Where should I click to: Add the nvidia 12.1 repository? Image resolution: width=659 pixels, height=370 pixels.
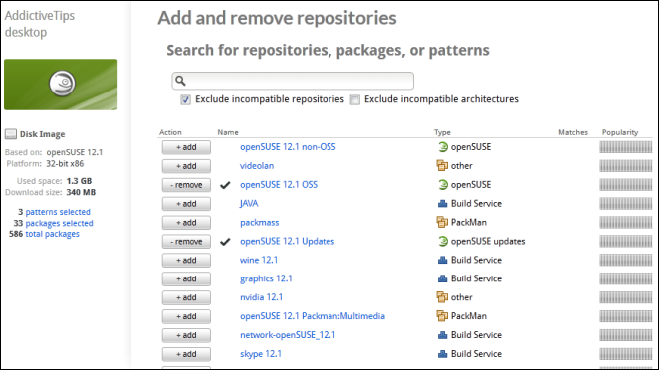(x=186, y=297)
